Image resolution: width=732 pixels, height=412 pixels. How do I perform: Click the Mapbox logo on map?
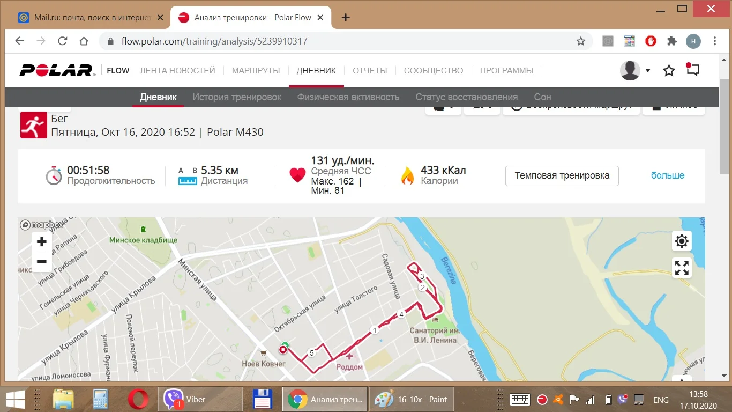41,225
